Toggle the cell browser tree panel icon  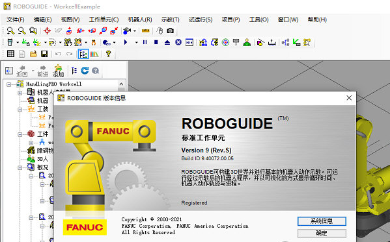coord(83,54)
